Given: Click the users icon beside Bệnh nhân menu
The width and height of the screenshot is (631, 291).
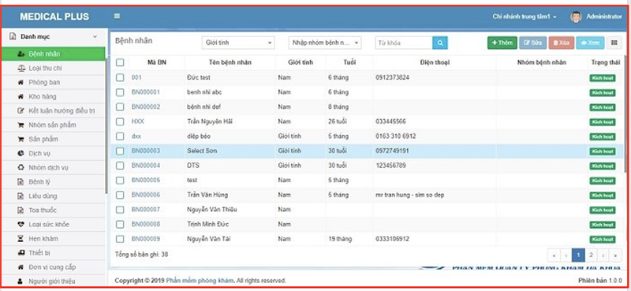Looking at the screenshot, I should [21, 54].
